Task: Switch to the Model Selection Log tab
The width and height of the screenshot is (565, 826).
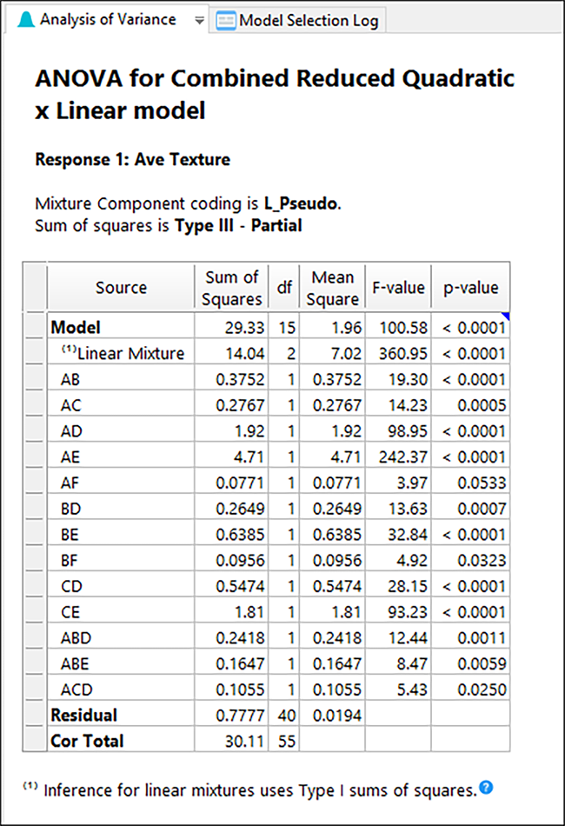Action: tap(308, 20)
